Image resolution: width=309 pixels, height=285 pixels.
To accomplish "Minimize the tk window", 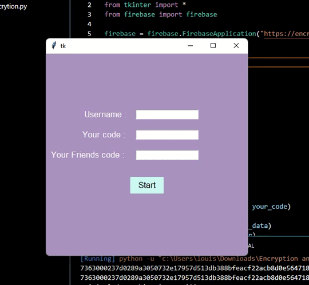I will tap(190, 46).
